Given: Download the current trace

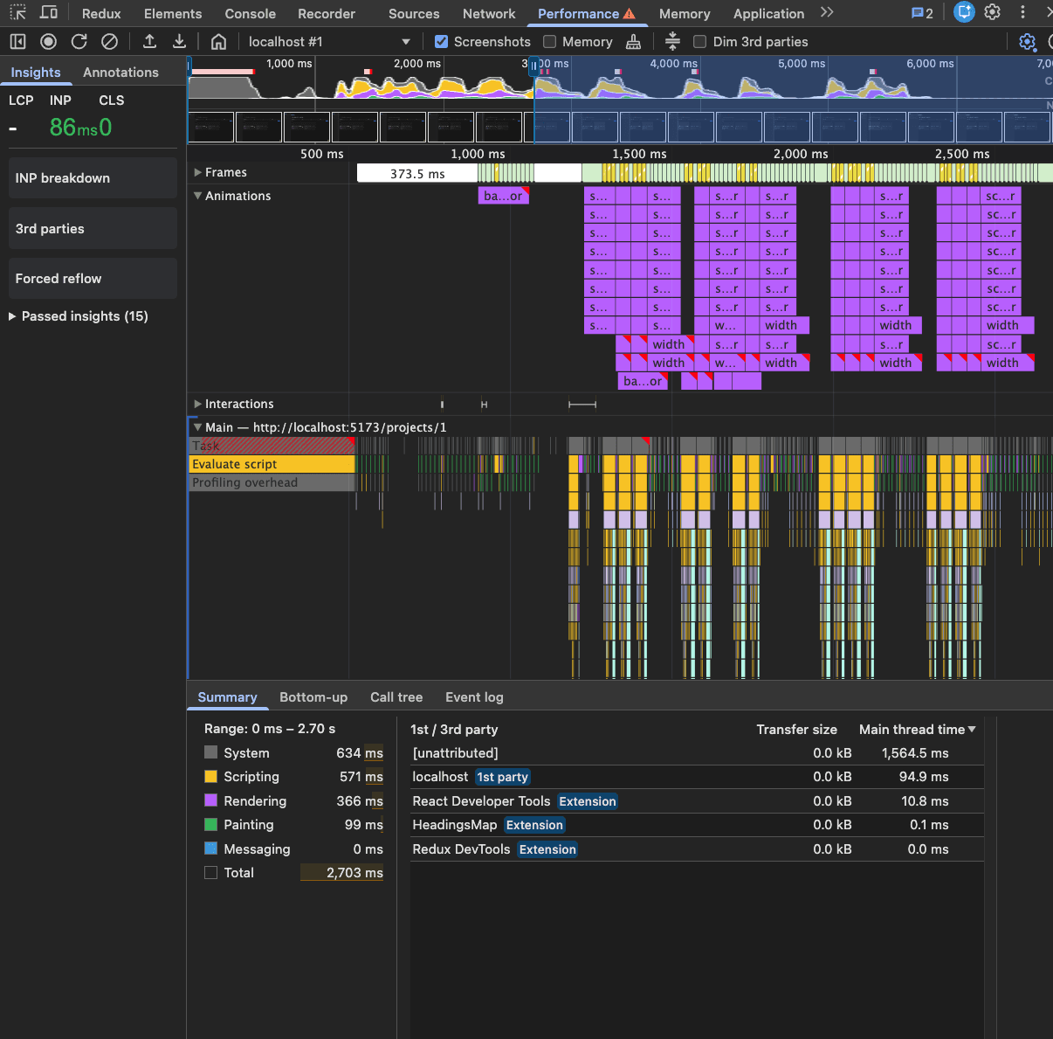Looking at the screenshot, I should [x=179, y=42].
